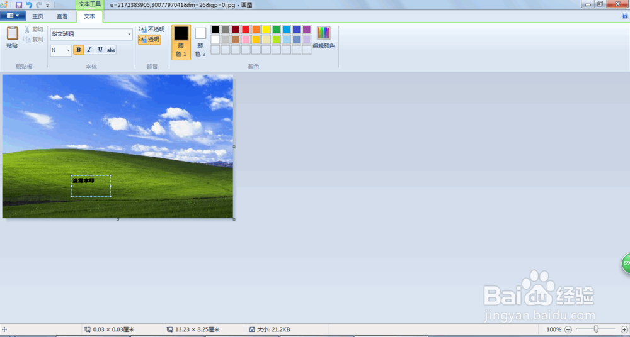
Task: Click the Paint application icon in title bar
Action: (x=4, y=5)
